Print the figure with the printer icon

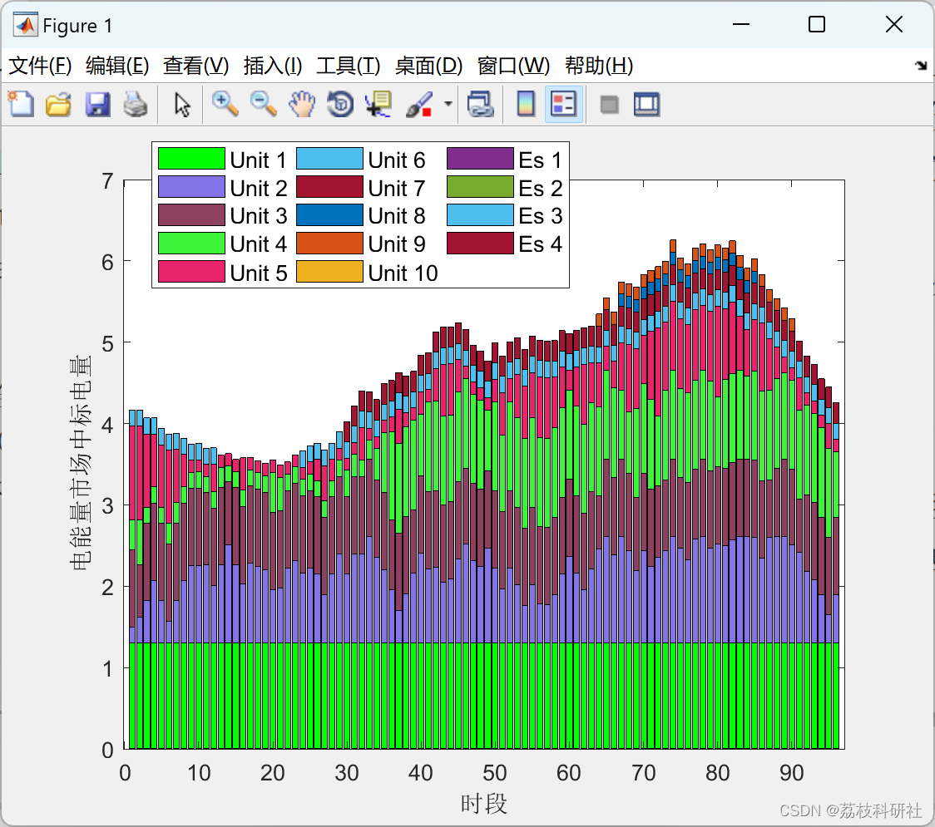[136, 104]
